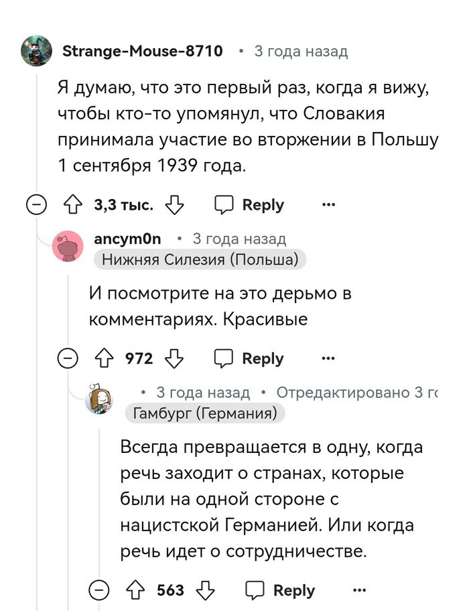The height and width of the screenshot is (611, 469).
Task: Collapse the Hamburg user's reply thread
Action: 99,590
